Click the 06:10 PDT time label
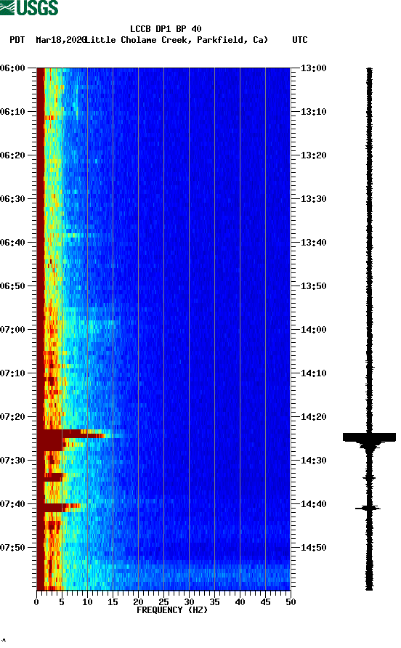Image resolution: width=401 pixels, height=648 pixels. point(13,112)
